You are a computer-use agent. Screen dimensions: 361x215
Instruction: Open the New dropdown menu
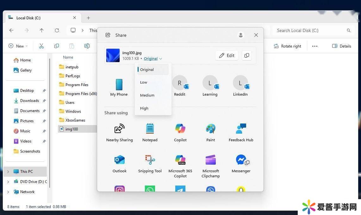click(x=18, y=46)
